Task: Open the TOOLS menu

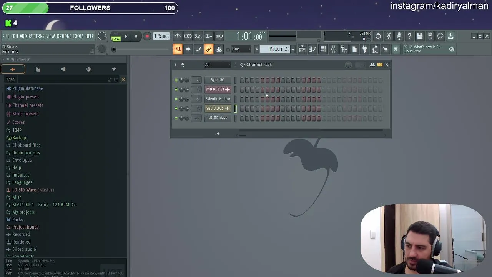Action: (78, 36)
